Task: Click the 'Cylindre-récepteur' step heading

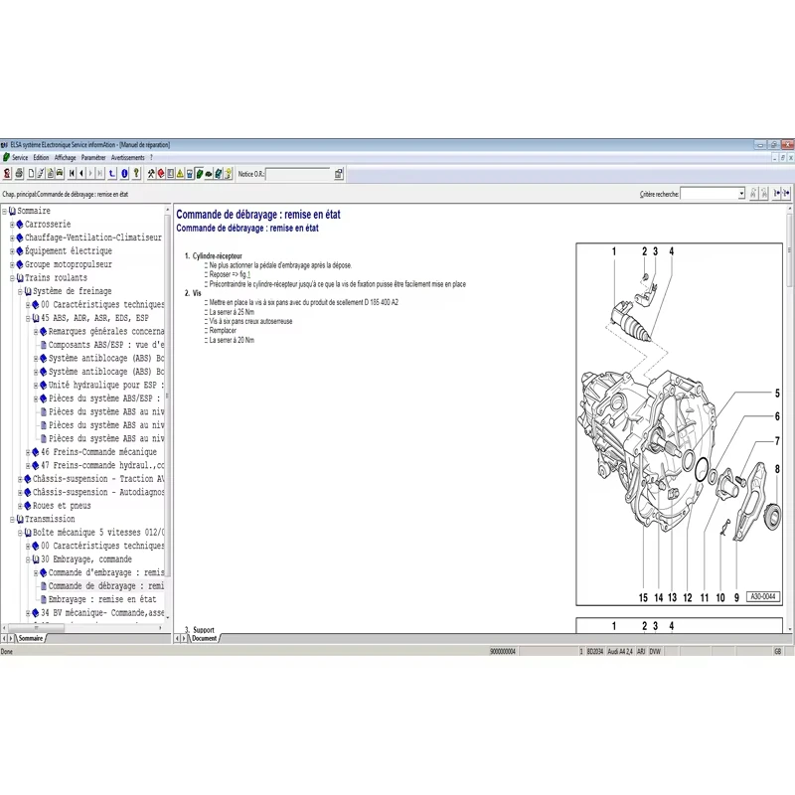Action: tap(217, 256)
